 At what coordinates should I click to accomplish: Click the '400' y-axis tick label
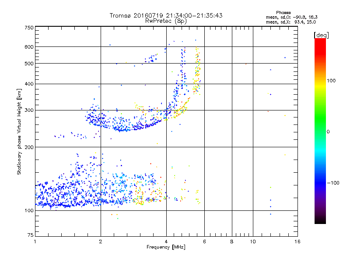tap(29, 84)
